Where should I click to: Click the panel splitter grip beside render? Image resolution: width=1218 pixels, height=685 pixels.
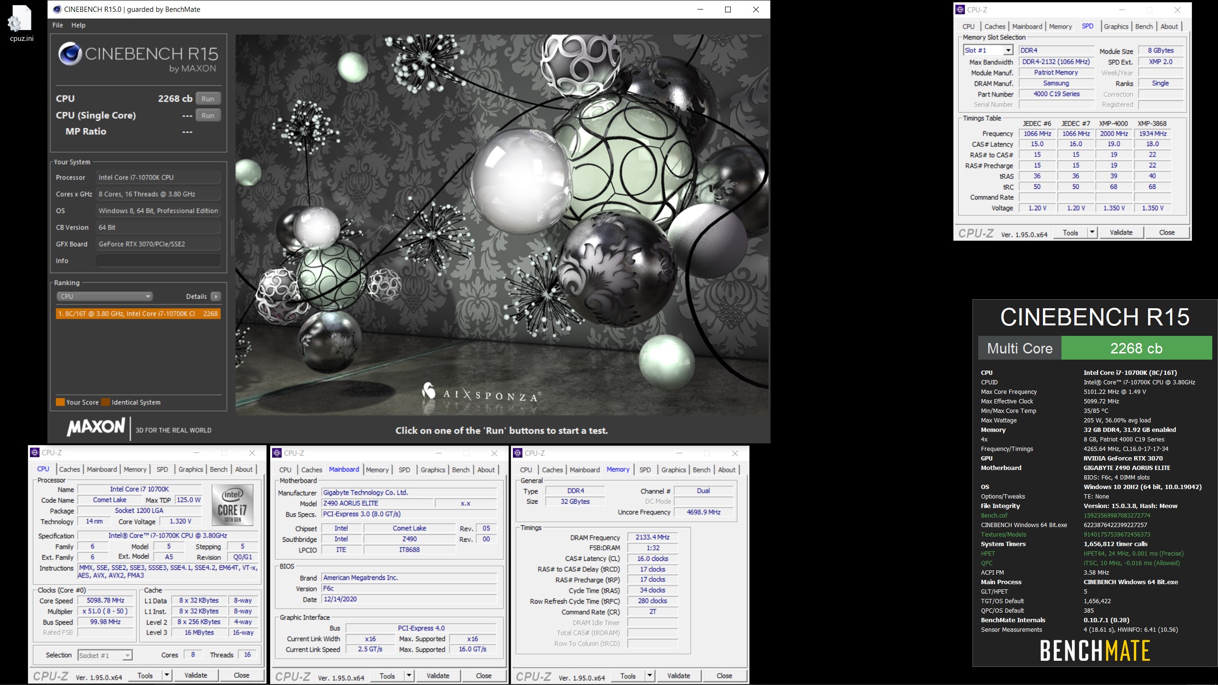tap(232, 237)
